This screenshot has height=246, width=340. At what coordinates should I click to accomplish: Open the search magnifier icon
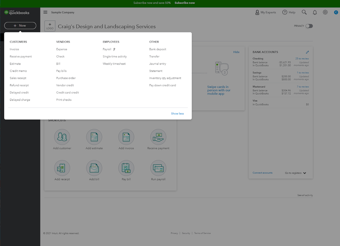pyautogui.click(x=304, y=12)
